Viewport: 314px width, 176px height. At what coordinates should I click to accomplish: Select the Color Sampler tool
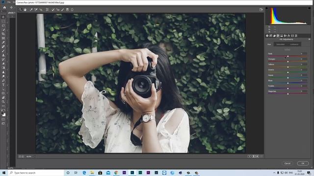pos(36,10)
